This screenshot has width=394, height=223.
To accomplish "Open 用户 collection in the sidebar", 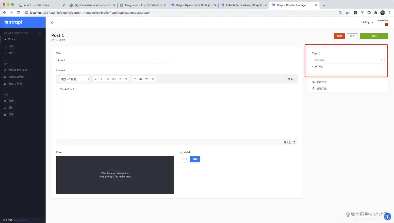I will click(x=11, y=53).
